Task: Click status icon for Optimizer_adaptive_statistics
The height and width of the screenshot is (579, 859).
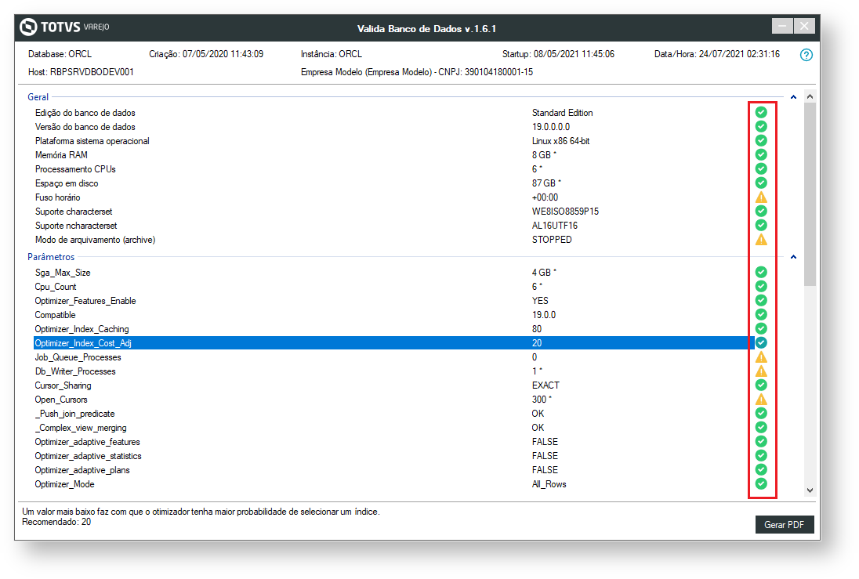Action: (761, 456)
